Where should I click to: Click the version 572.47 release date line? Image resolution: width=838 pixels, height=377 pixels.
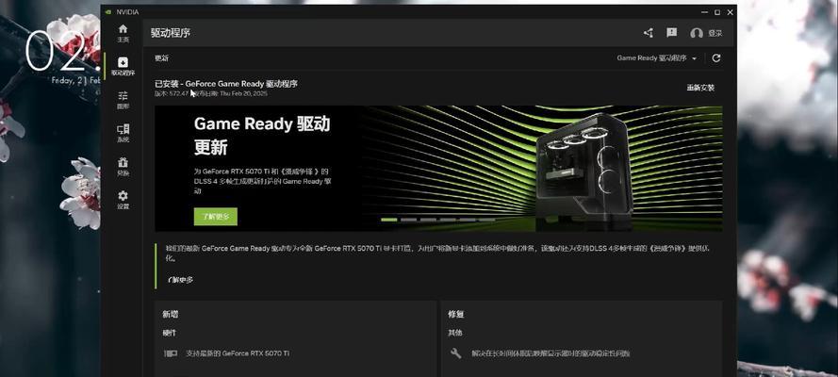(211, 93)
